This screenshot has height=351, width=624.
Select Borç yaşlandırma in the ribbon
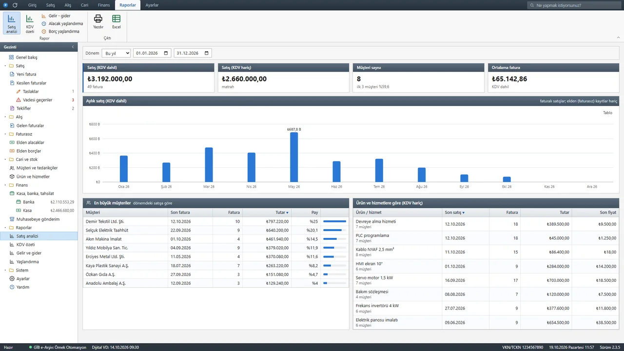pyautogui.click(x=60, y=31)
